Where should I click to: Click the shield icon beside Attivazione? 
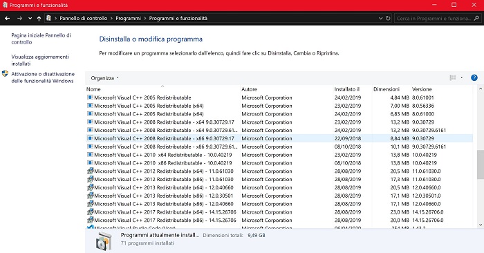(5, 74)
